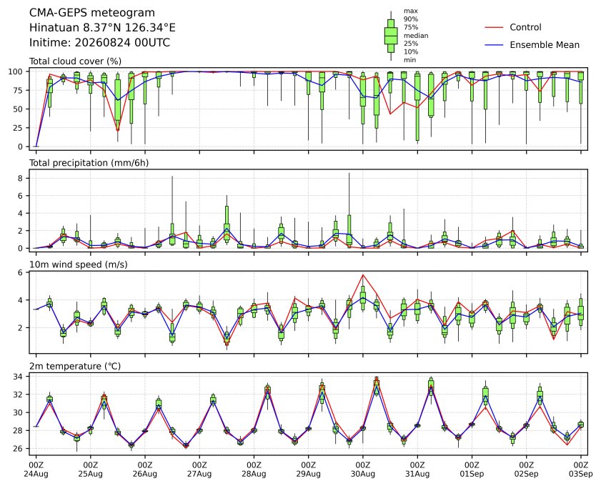Click the Total precipitation panel title
The width and height of the screenshot is (601, 486).
point(89,163)
